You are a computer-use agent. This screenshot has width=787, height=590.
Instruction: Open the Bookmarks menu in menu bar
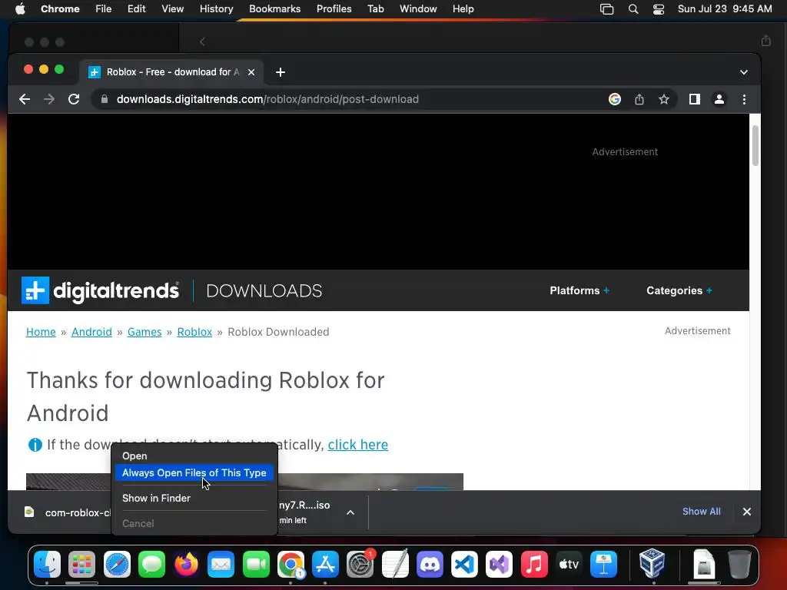(x=274, y=9)
